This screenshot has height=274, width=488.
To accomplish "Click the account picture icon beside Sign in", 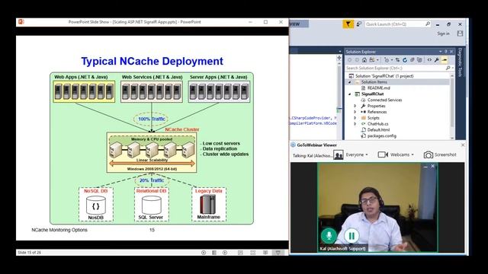I will 460,33.
